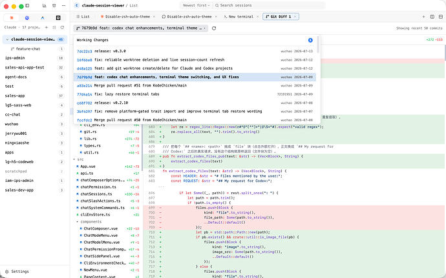Open the ips-admin project
446x278 pixels.
coord(35,58)
